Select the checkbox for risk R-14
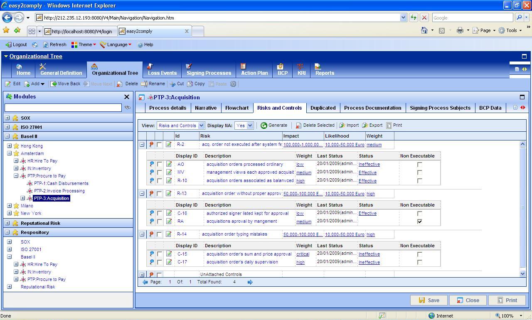 point(160,234)
